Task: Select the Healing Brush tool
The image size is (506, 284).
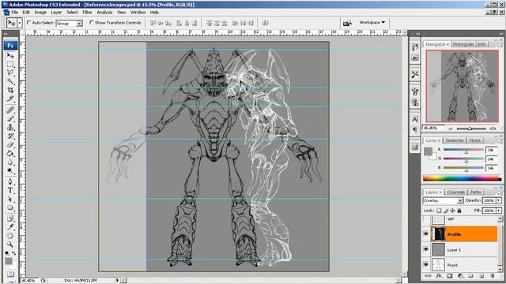Action: (x=10, y=110)
